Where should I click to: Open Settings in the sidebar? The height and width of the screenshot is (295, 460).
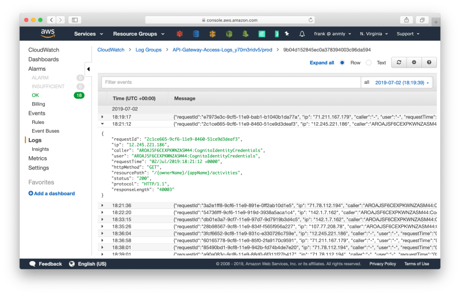click(x=39, y=168)
